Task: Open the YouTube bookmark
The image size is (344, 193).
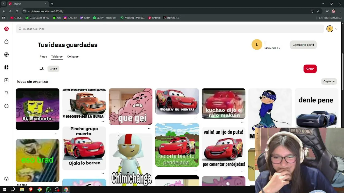Action: (x=16, y=18)
